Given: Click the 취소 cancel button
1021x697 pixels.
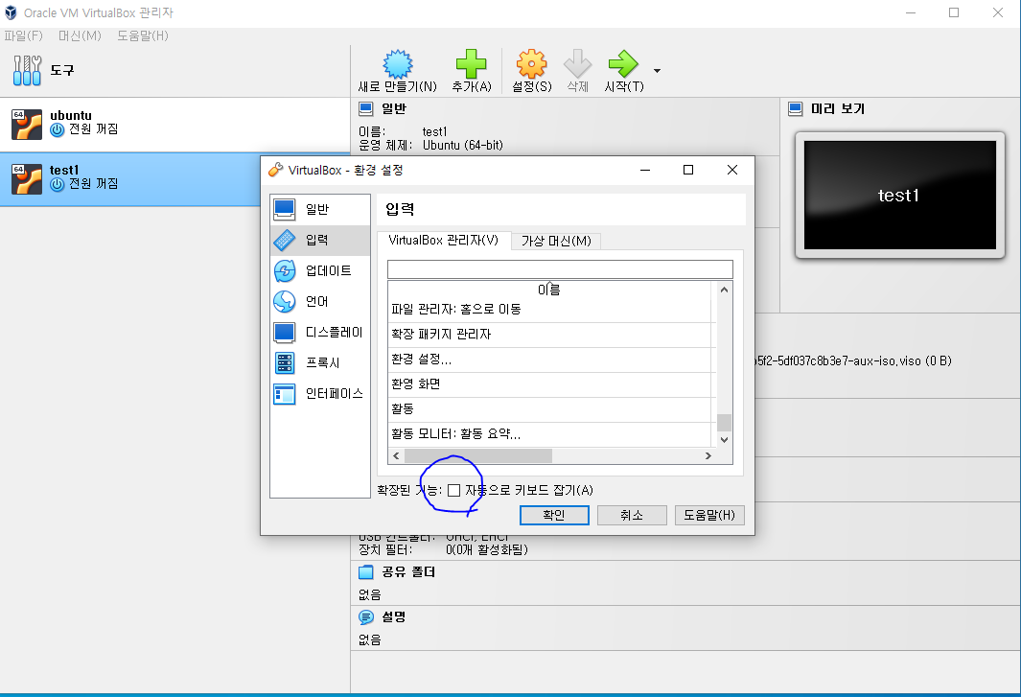Looking at the screenshot, I should tap(632, 515).
